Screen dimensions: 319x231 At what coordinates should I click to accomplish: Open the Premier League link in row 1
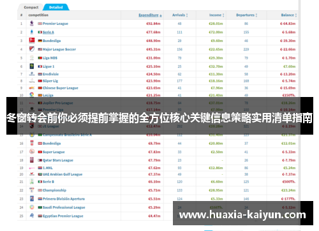[x=56, y=24]
